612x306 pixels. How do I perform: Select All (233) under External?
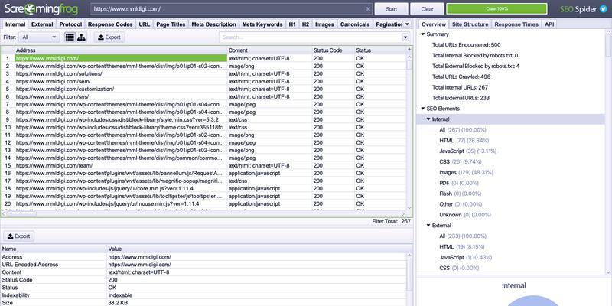point(463,236)
